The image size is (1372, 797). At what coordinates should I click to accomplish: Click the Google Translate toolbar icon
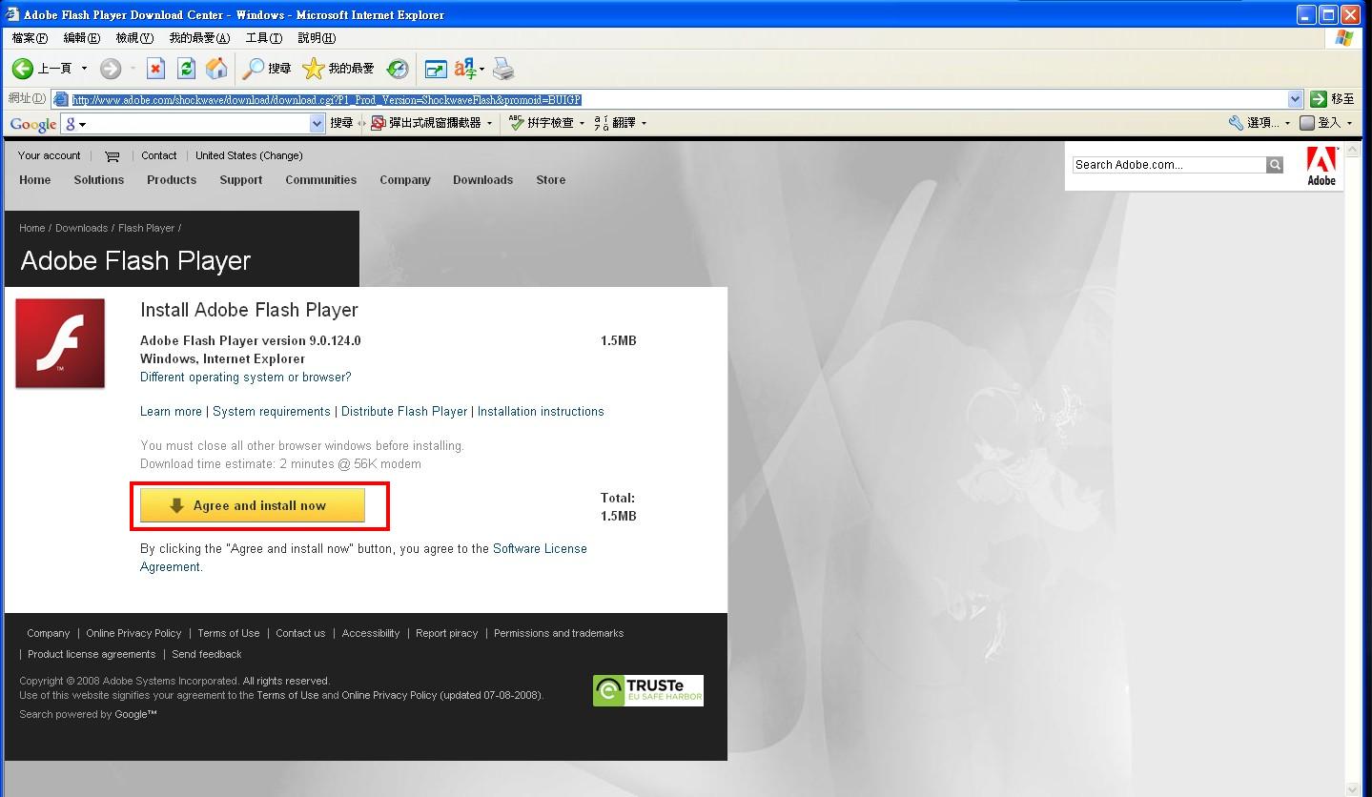click(x=602, y=123)
